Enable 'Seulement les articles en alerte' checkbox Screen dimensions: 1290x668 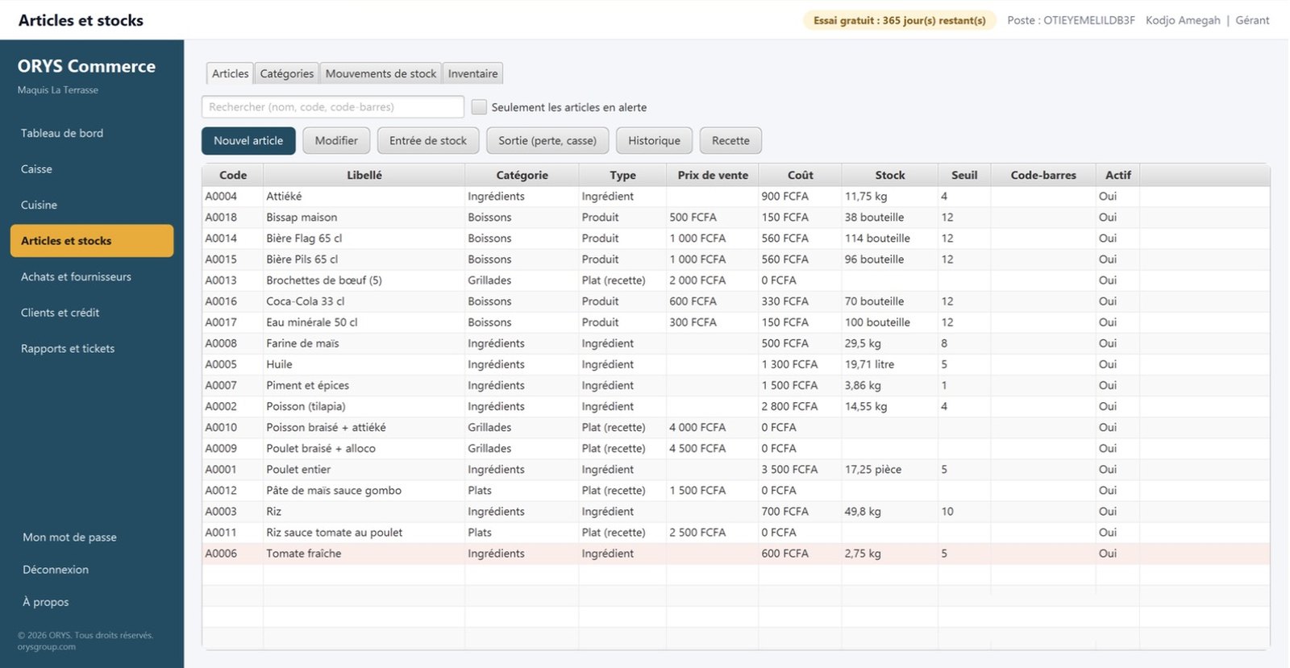479,107
